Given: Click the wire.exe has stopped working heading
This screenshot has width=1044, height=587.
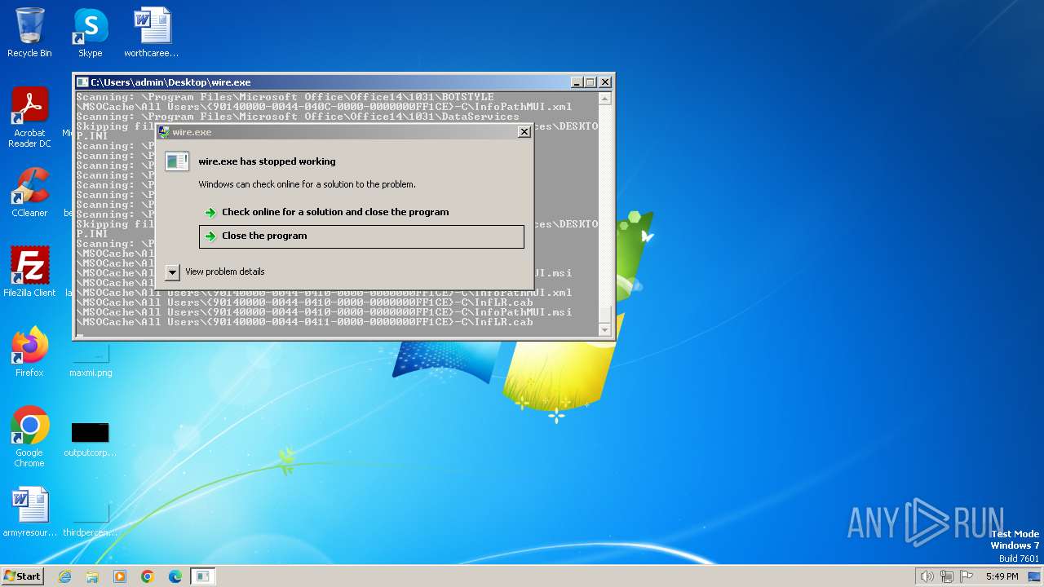Looking at the screenshot, I should tap(267, 161).
